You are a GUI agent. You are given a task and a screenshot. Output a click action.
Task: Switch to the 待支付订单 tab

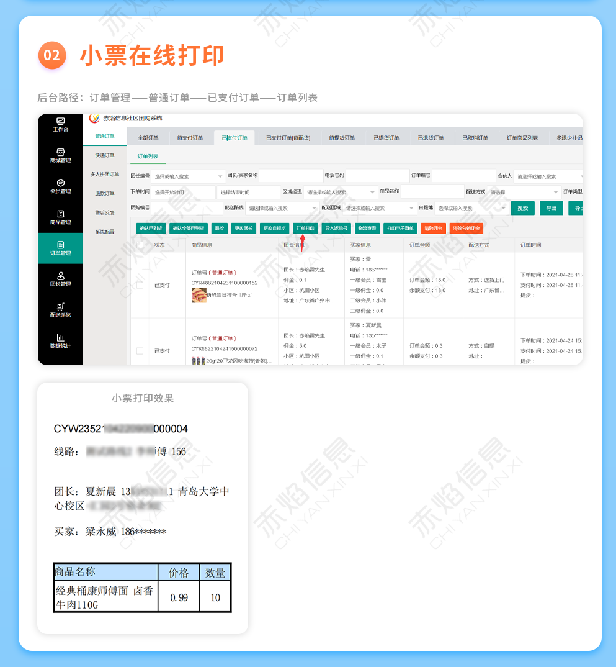(190, 138)
